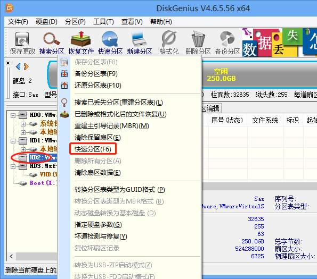Click the 还原分区表 menu icon
Screen dimensions: 317x279
pos(64,86)
